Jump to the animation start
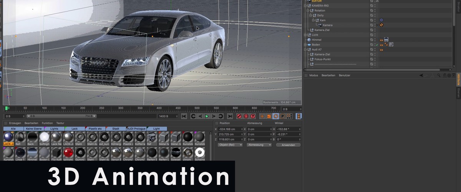This screenshot has height=192, width=461. point(184,116)
